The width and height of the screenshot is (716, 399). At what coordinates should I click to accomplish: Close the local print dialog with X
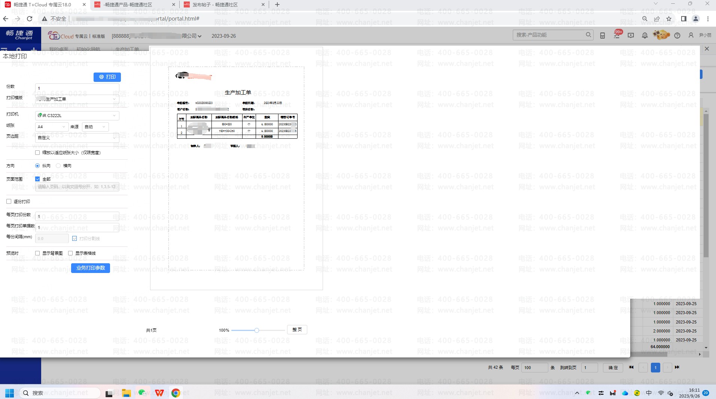(707, 49)
